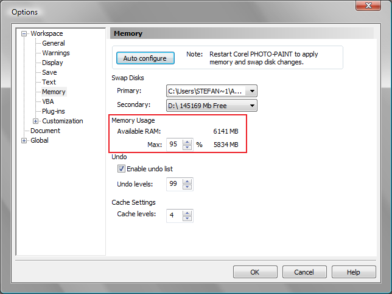The width and height of the screenshot is (392, 294).
Task: Click the Auto configure button
Action: [145, 58]
